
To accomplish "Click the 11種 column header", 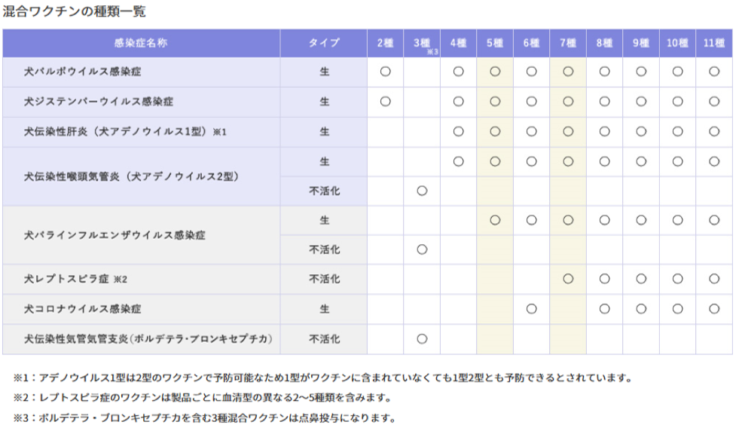I will click(714, 43).
